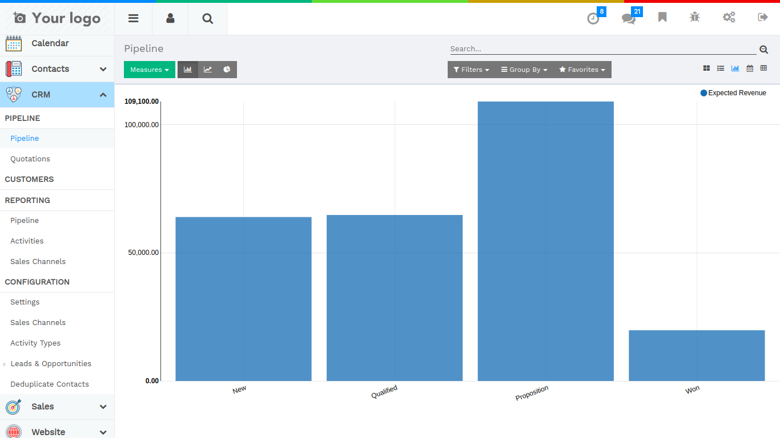Image resolution: width=780 pixels, height=438 pixels.
Task: Click the Calendar app icon in sidebar
Action: click(14, 43)
